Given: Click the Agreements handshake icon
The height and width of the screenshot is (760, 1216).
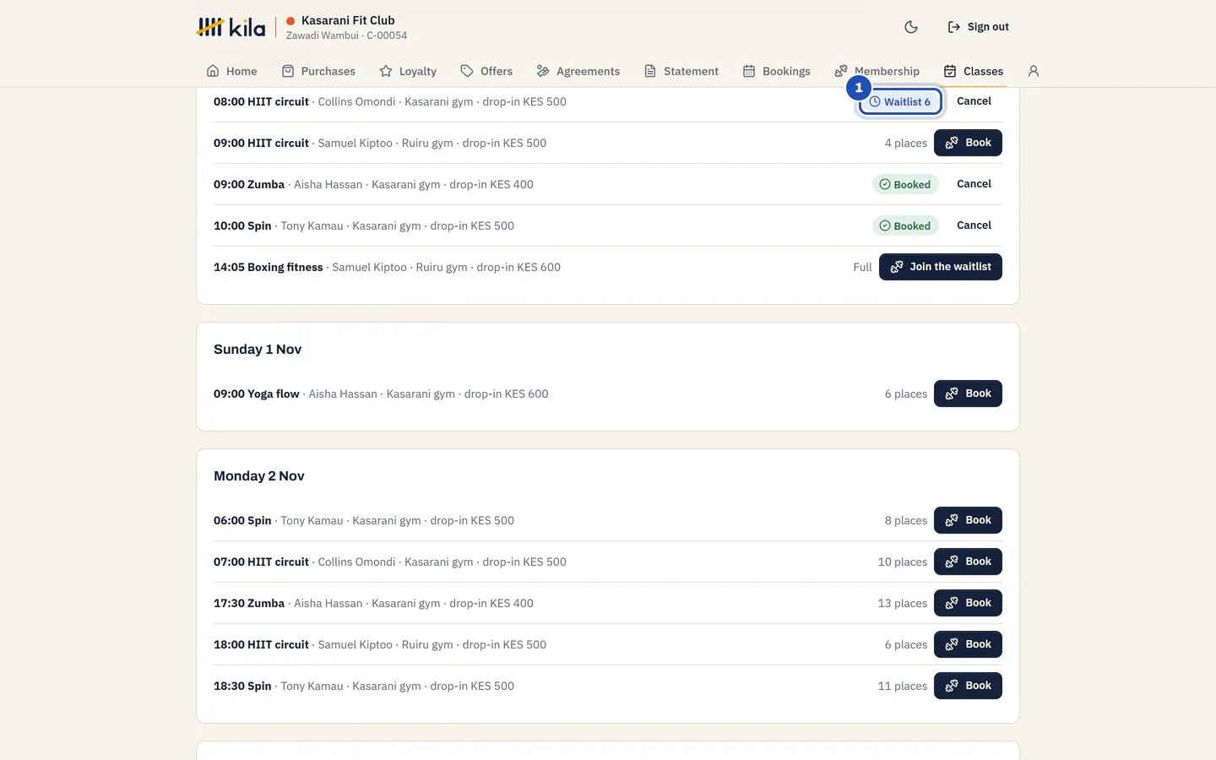Looking at the screenshot, I should pos(543,71).
